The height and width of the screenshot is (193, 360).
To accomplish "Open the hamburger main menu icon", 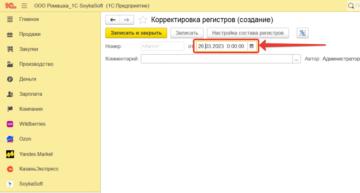I will click(x=24, y=6).
